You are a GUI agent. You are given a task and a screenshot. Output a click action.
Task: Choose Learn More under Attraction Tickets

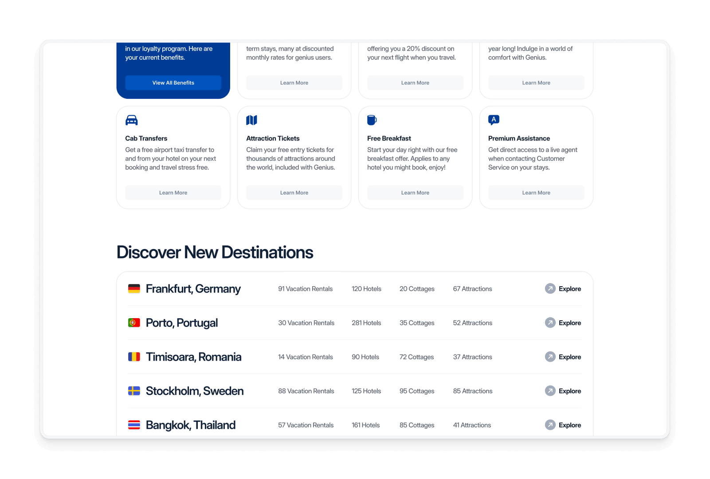point(294,193)
